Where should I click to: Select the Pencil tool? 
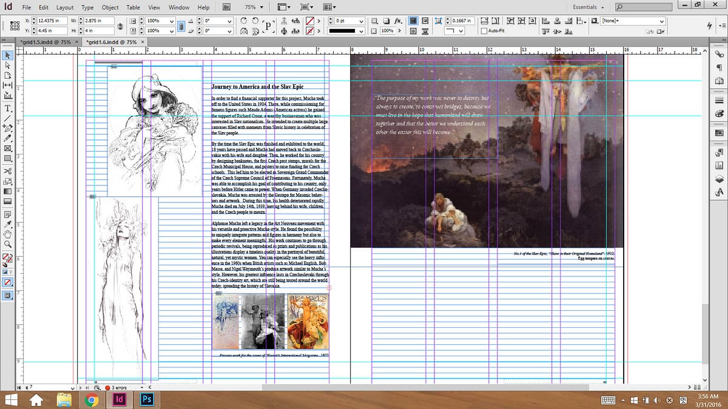tap(7, 138)
